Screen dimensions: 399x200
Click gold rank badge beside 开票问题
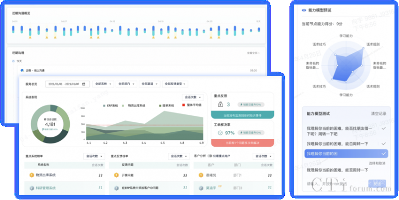(x=115, y=175)
